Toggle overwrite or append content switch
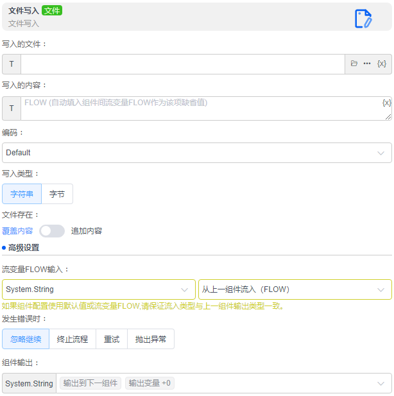394x396 pixels. [52, 231]
